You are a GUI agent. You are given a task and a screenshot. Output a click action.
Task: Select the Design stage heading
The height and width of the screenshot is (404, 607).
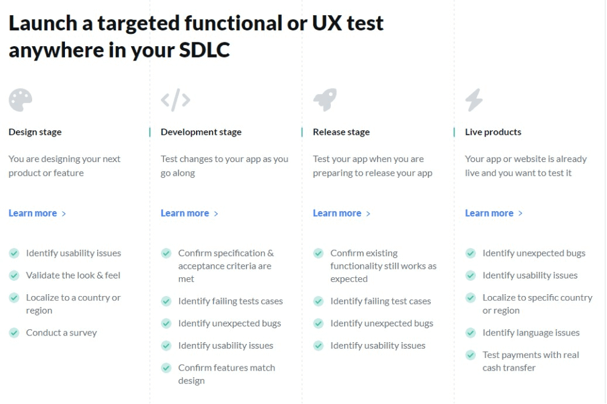point(35,132)
